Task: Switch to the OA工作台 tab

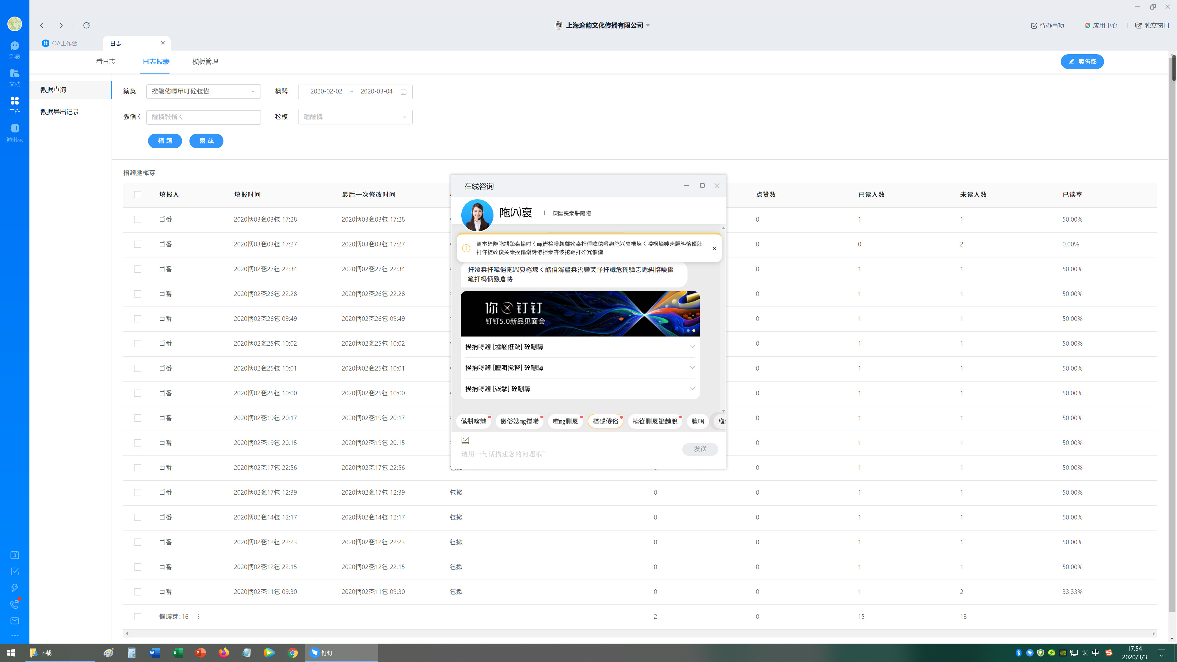Action: pyautogui.click(x=60, y=44)
